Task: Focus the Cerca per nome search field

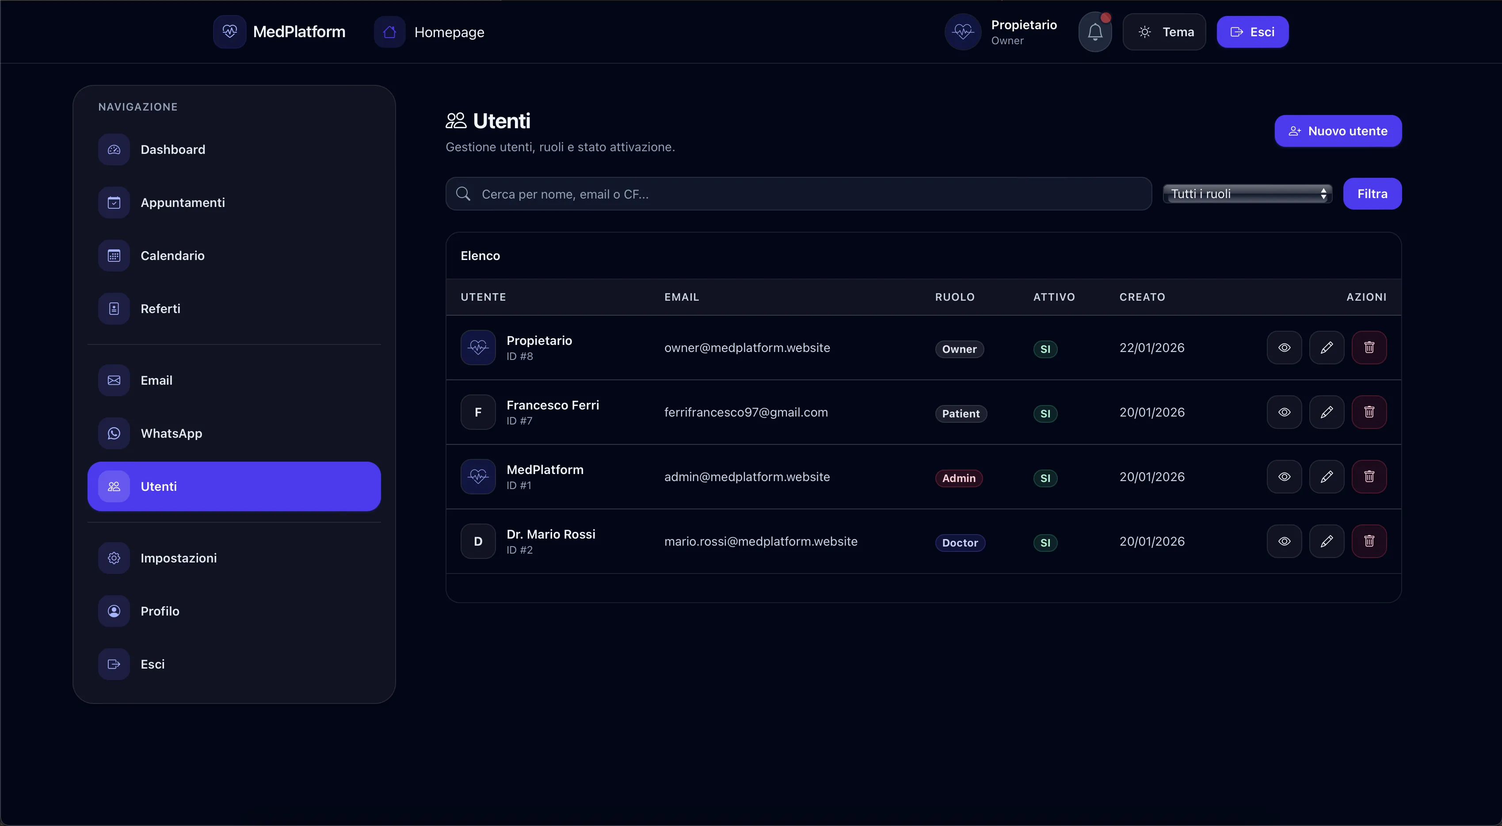Action: (798, 194)
